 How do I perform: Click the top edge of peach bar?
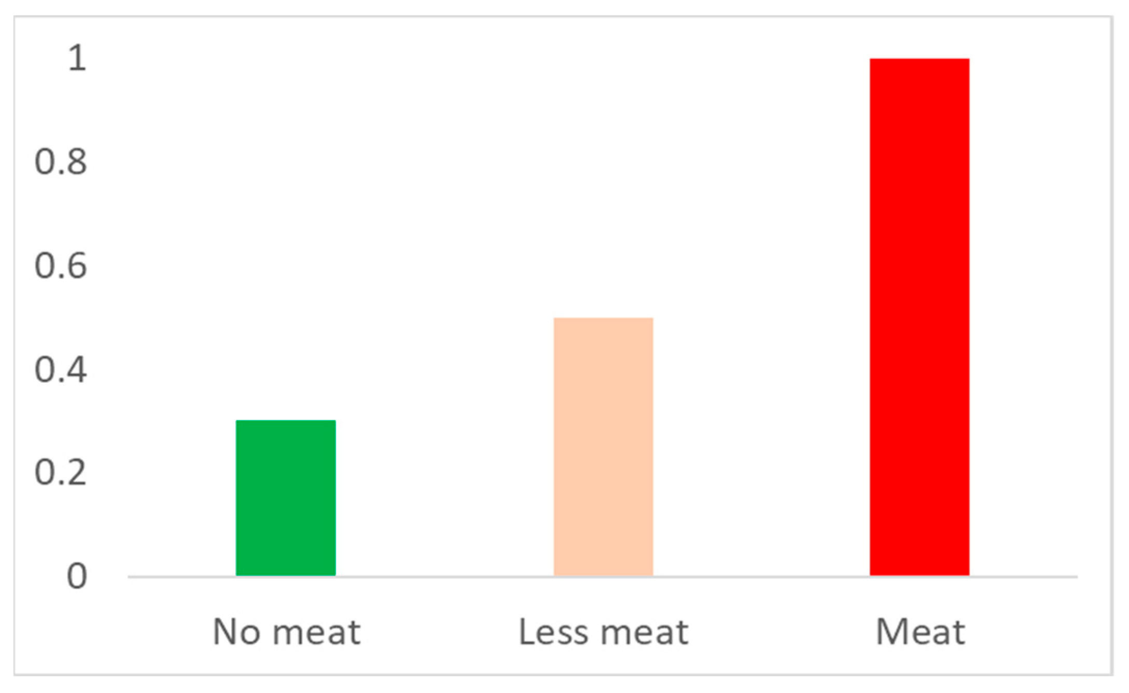tap(603, 318)
